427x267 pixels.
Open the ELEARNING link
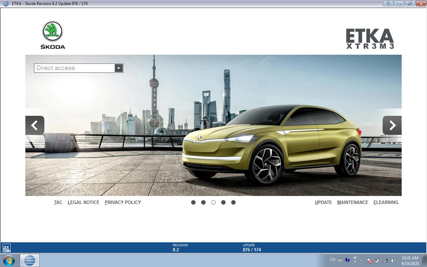click(386, 202)
